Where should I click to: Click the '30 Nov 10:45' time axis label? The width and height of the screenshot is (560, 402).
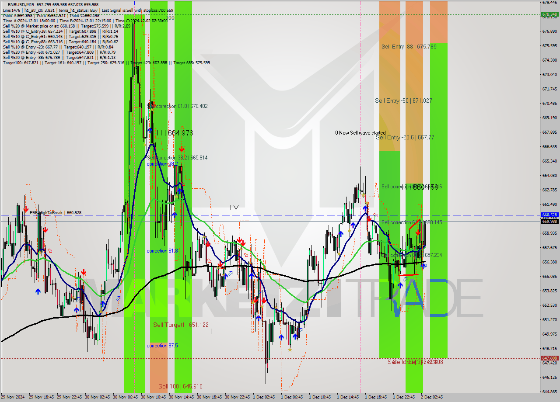pos(153,397)
